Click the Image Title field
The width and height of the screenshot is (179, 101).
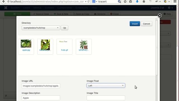pos(106,98)
